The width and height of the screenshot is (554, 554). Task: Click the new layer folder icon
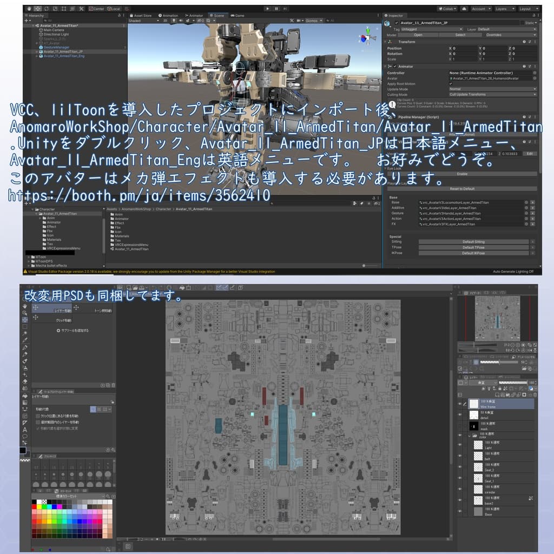506,394
